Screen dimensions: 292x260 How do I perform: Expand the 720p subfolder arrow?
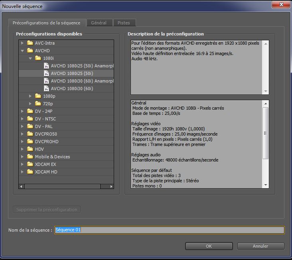(x=30, y=104)
